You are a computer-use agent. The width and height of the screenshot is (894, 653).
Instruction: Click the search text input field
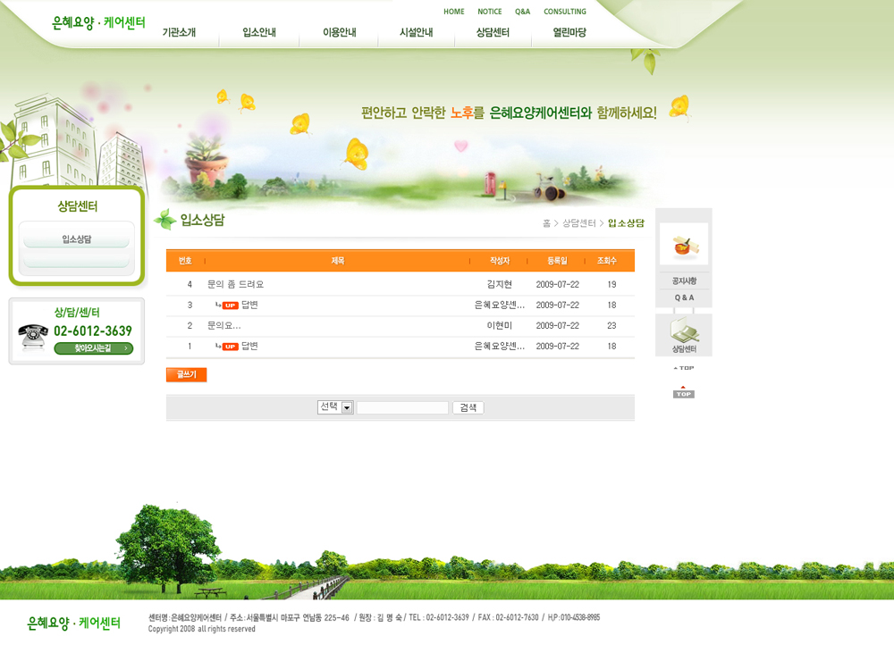402,407
